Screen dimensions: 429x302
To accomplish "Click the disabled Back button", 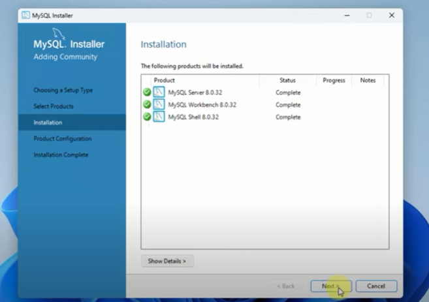I will tap(285, 286).
